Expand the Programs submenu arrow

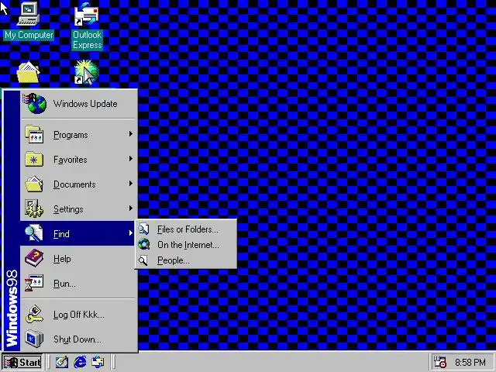coord(131,134)
